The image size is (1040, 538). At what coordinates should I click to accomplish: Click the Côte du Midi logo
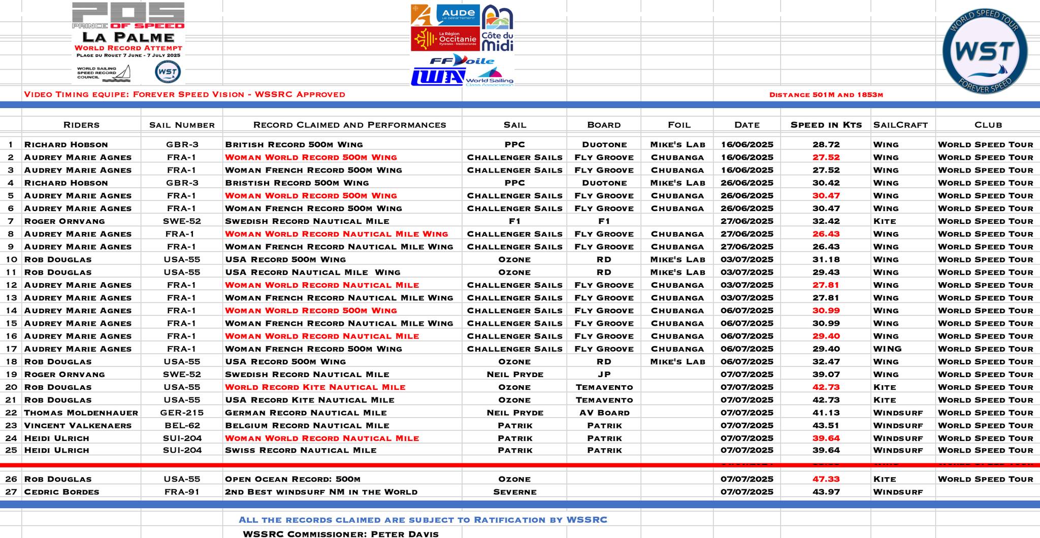point(497,29)
